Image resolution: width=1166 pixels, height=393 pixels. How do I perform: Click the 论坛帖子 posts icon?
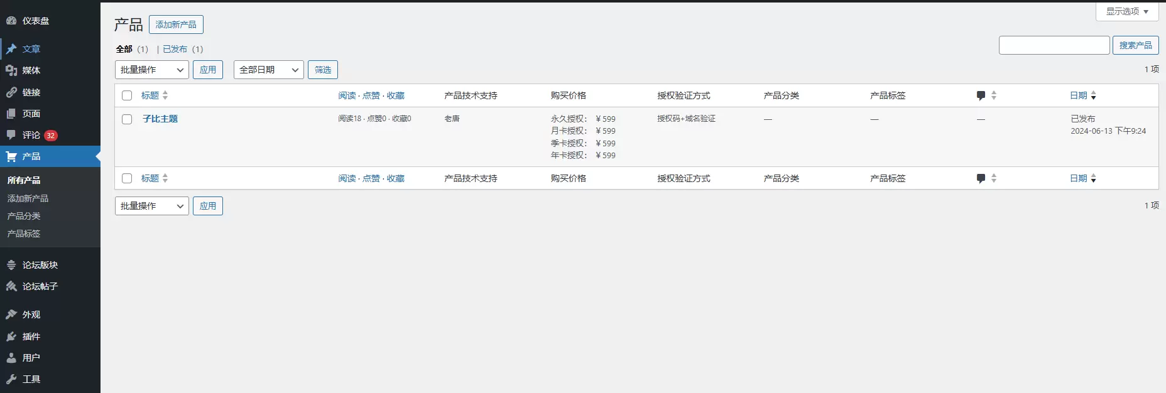[11, 286]
